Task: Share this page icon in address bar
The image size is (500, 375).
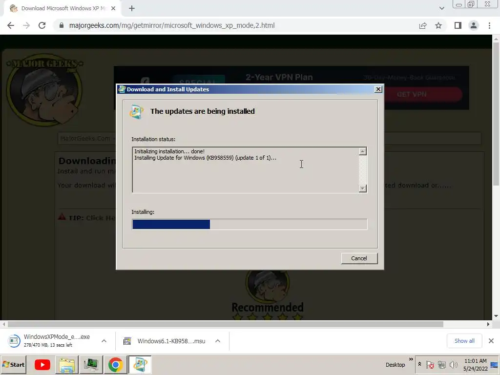Action: (423, 25)
